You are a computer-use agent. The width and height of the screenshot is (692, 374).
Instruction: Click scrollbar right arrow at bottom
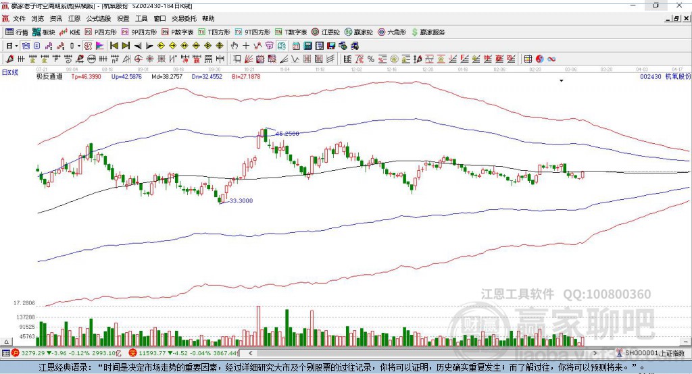[x=595, y=353]
